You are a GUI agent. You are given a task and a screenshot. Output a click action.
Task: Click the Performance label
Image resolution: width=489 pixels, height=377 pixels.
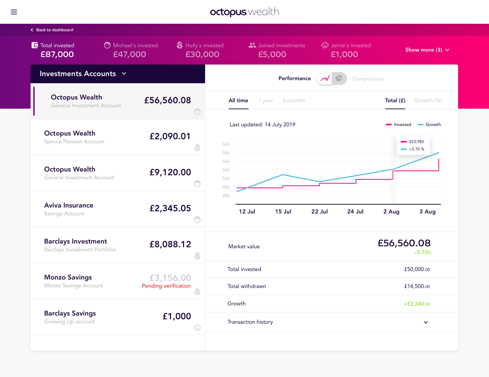point(294,78)
